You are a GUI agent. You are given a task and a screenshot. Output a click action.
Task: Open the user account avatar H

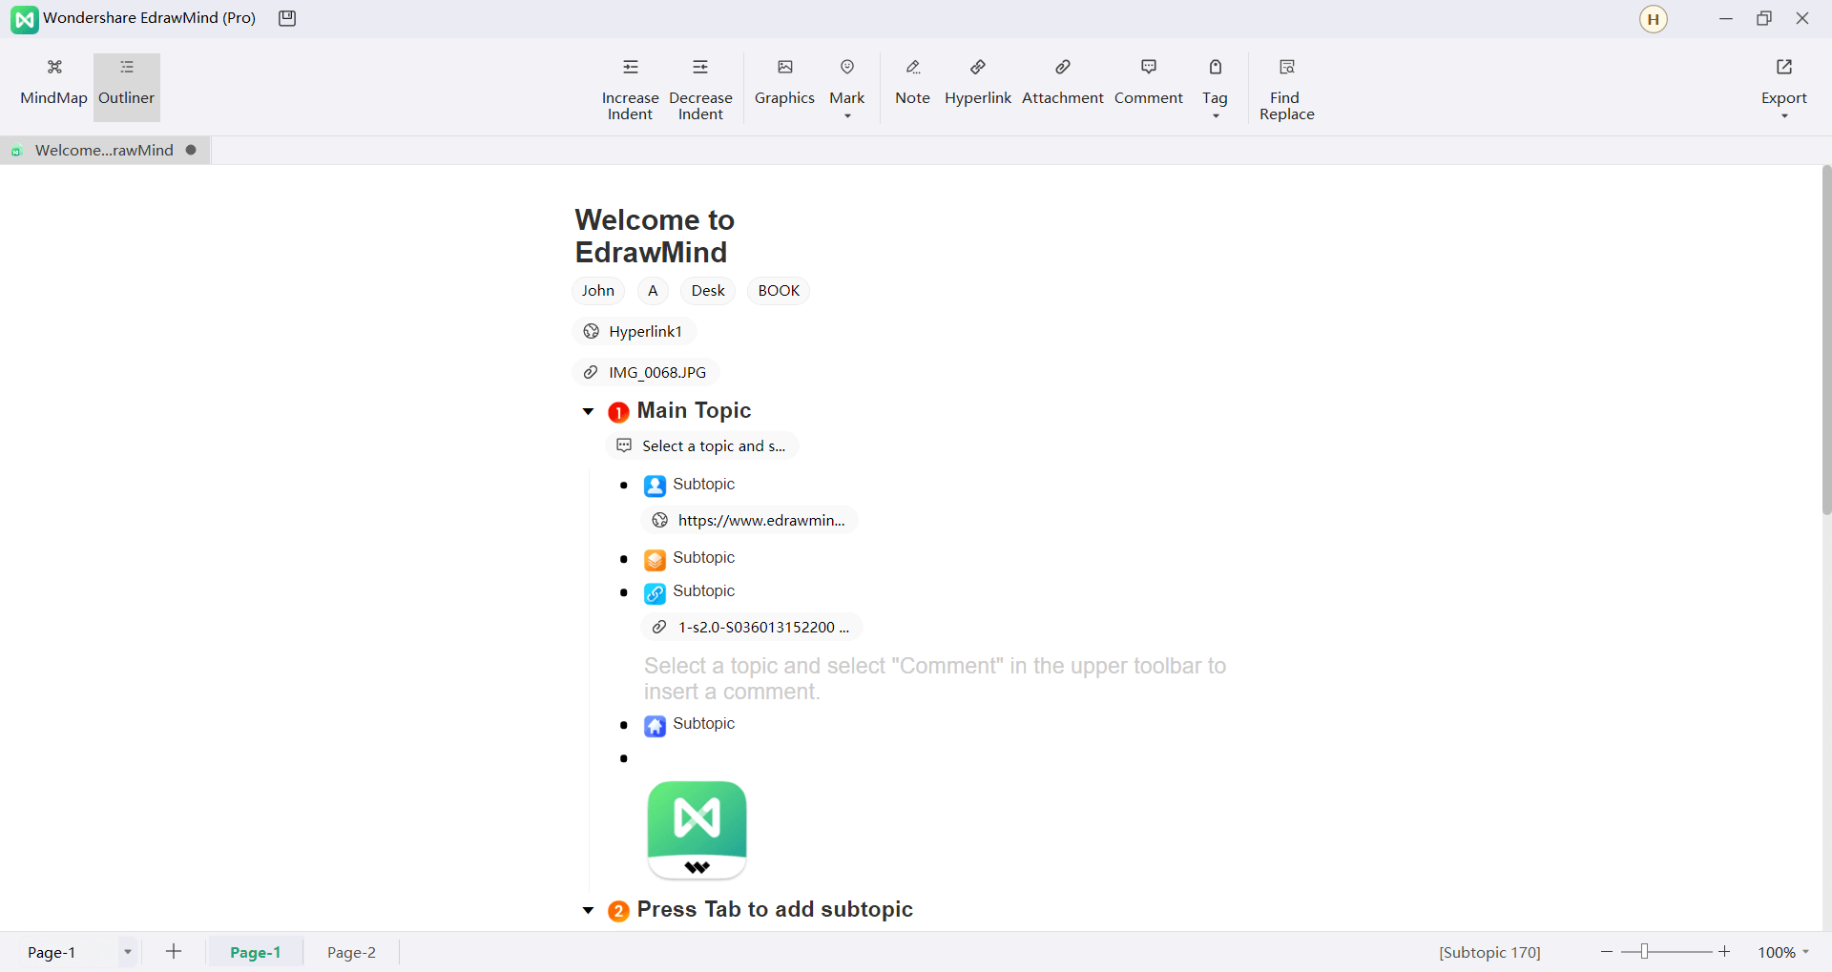[x=1654, y=19]
